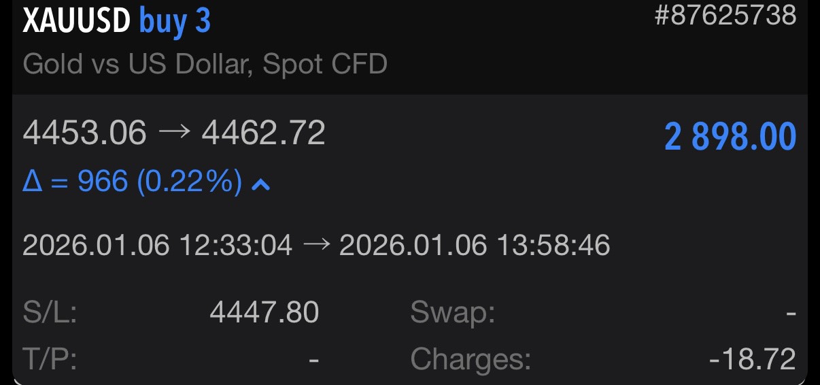Select ticket number #87625738

click(x=725, y=15)
